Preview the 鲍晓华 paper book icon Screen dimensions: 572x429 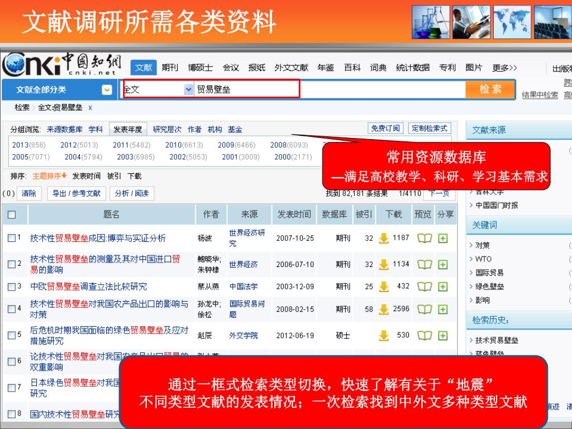[425, 264]
